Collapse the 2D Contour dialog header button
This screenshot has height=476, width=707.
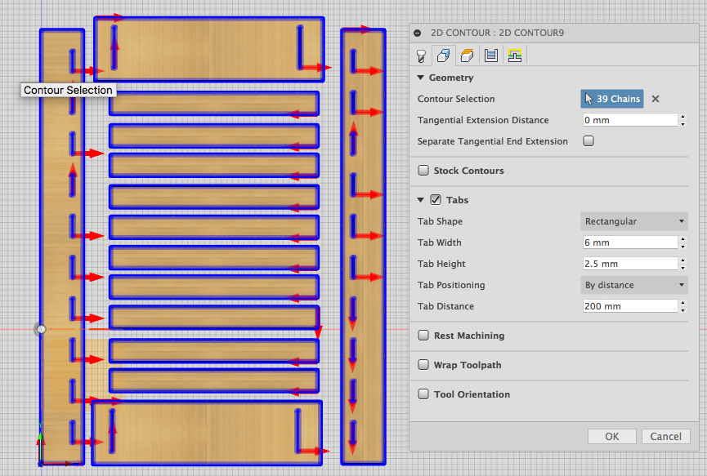418,33
